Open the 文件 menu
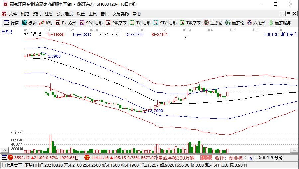This screenshot has width=299, height=169. [x=13, y=14]
